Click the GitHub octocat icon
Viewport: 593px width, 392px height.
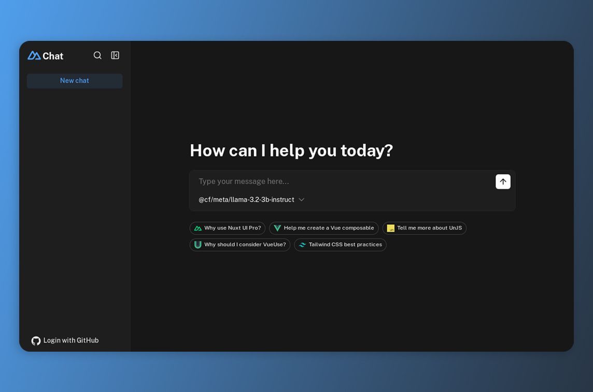point(36,341)
